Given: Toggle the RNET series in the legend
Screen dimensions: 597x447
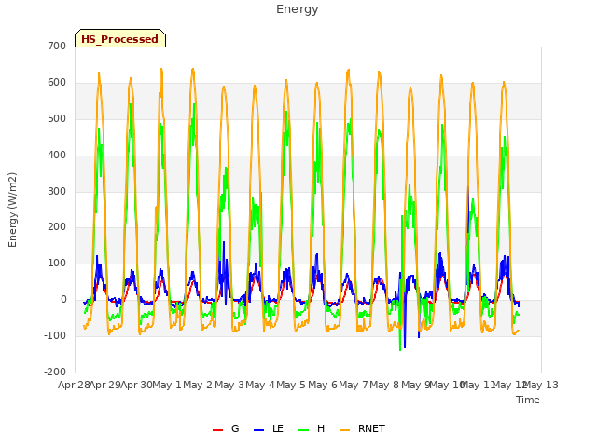Looking at the screenshot, I should (362, 429).
